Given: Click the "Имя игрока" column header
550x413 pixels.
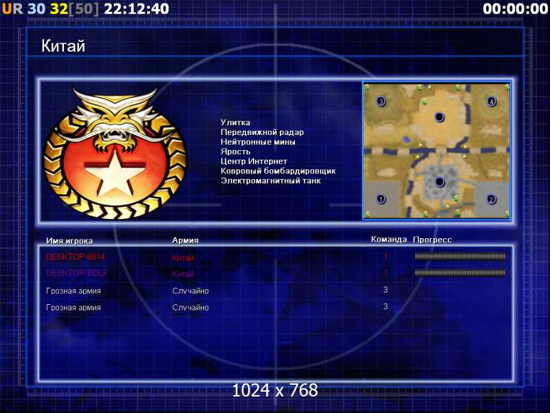Looking at the screenshot, I should [x=69, y=241].
